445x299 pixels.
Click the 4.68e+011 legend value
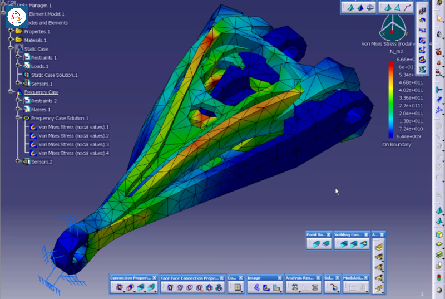pyautogui.click(x=411, y=82)
